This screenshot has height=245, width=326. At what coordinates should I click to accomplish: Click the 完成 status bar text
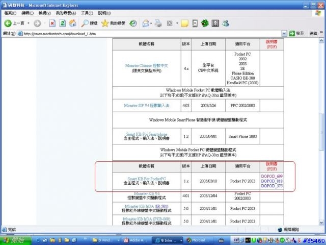tap(12, 230)
